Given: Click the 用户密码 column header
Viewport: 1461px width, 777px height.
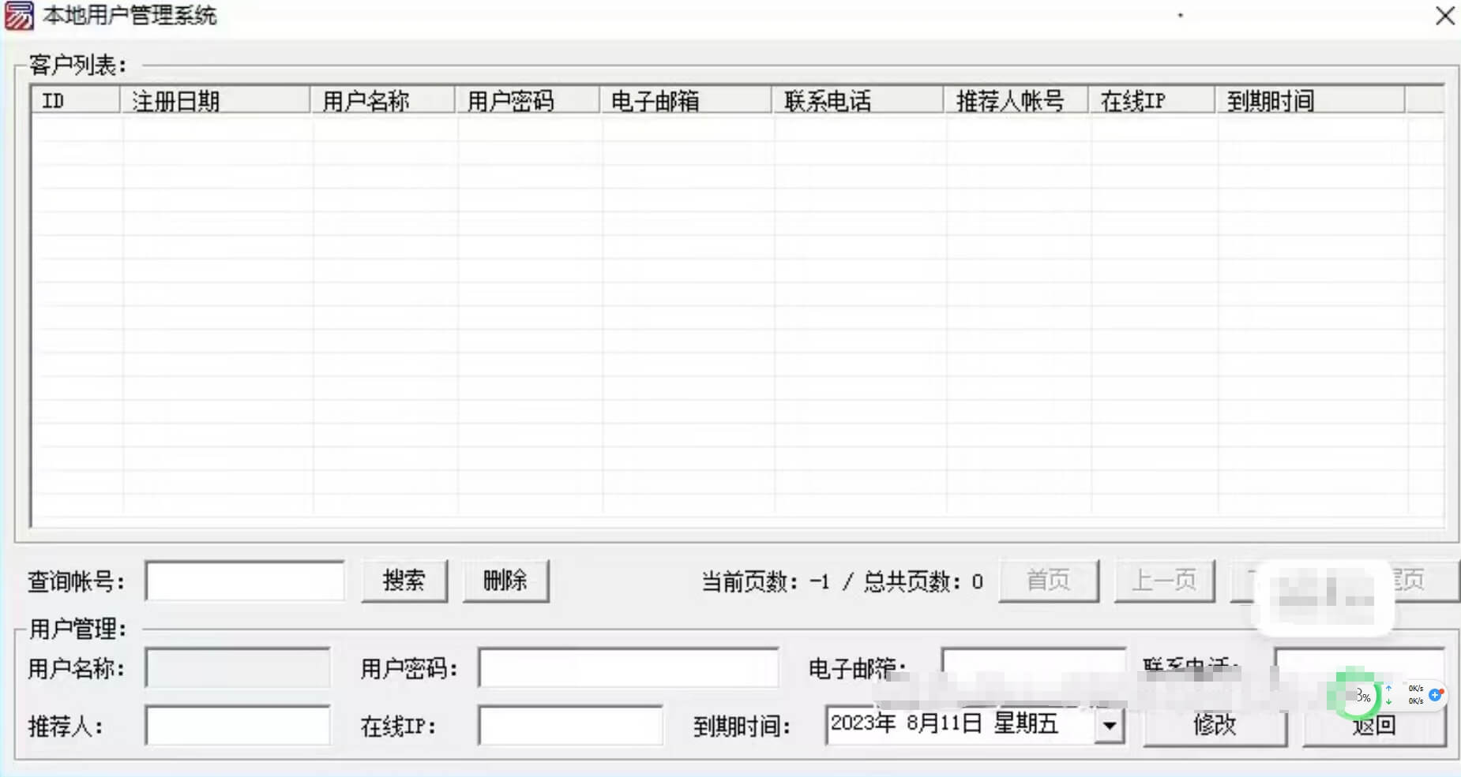Looking at the screenshot, I should pyautogui.click(x=528, y=101).
